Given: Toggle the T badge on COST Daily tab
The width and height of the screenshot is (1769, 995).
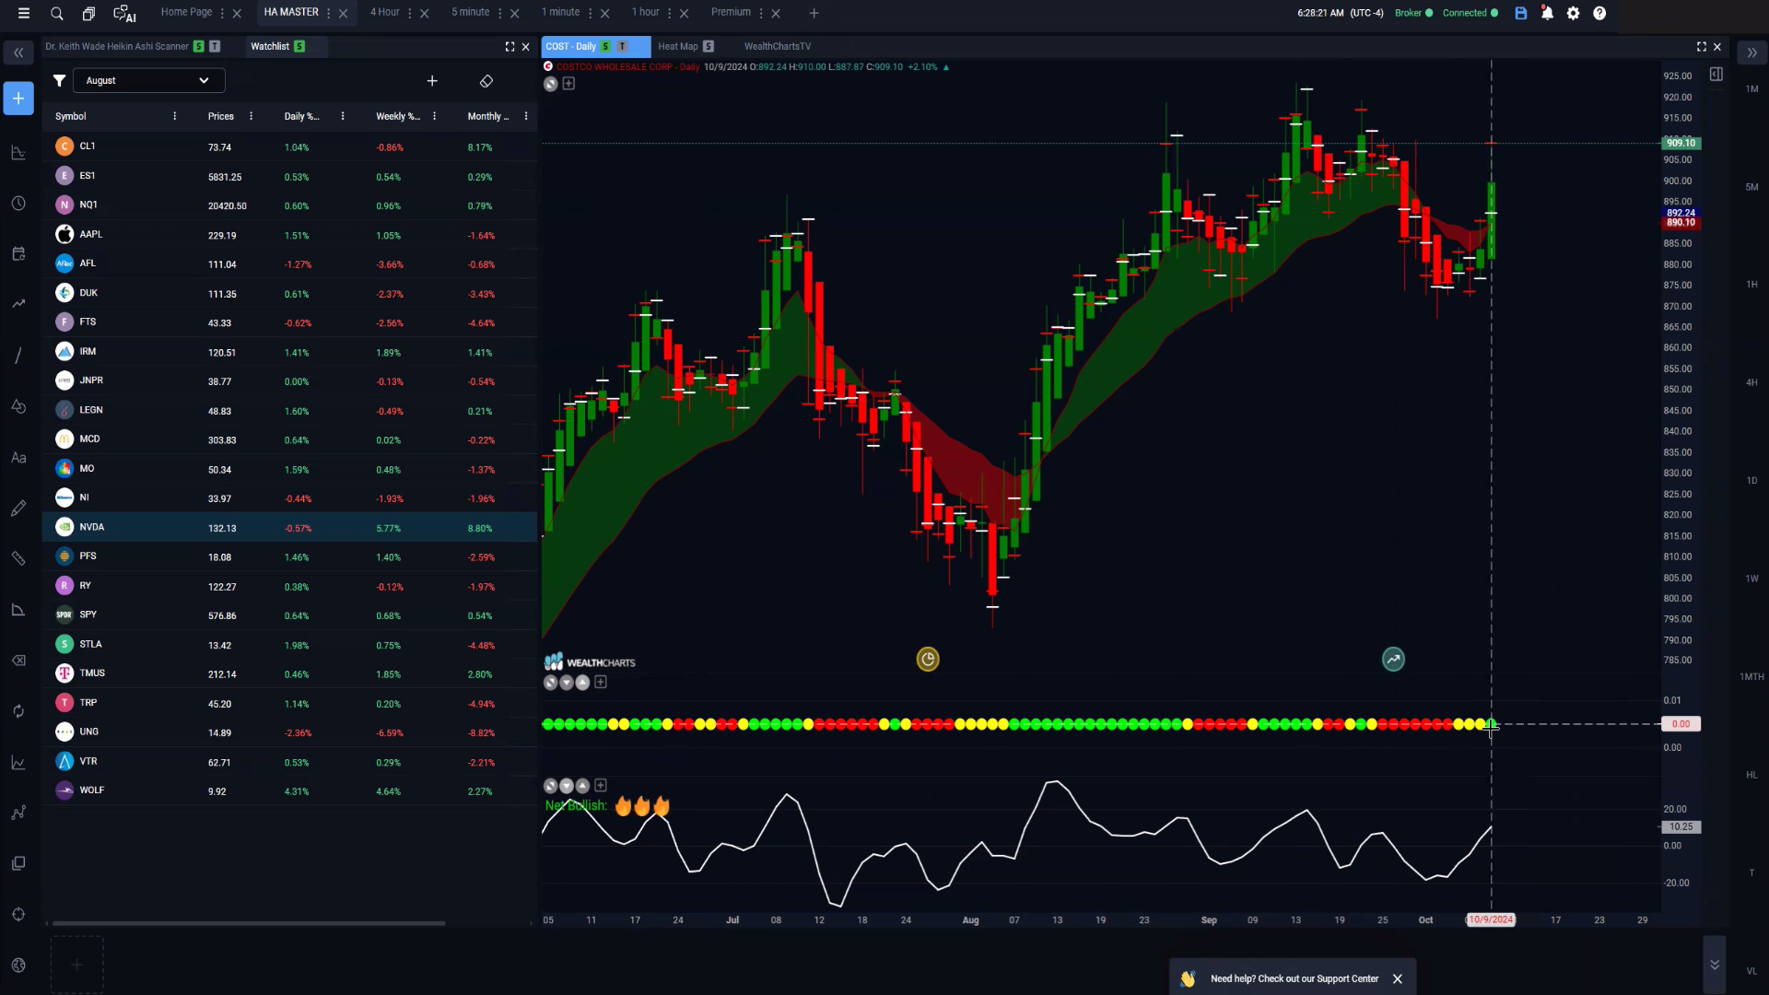Looking at the screenshot, I should 622,46.
